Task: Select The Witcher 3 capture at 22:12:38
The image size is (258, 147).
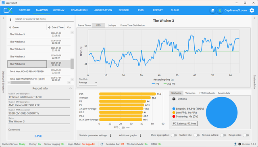Action: point(39,42)
